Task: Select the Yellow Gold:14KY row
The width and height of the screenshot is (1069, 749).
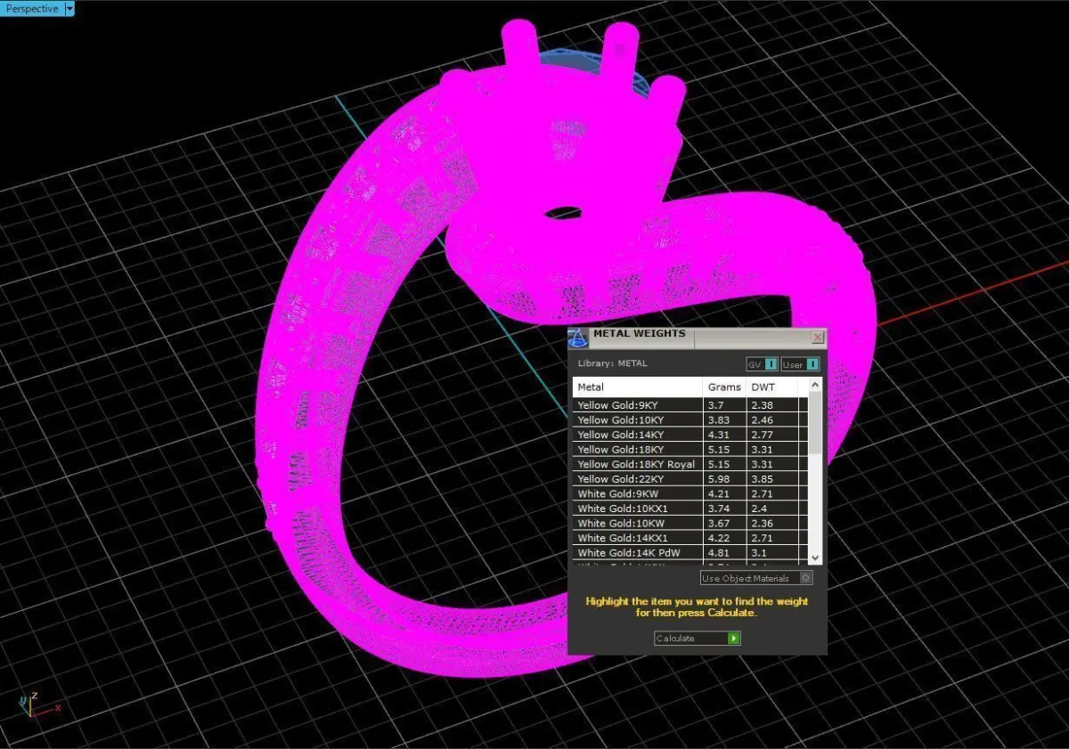Action: coord(690,435)
